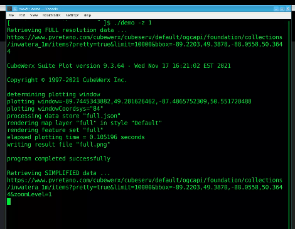Screen dimensions: 295x229
Task: Click the terminal vertical scrollbar
Action: click(289, 124)
